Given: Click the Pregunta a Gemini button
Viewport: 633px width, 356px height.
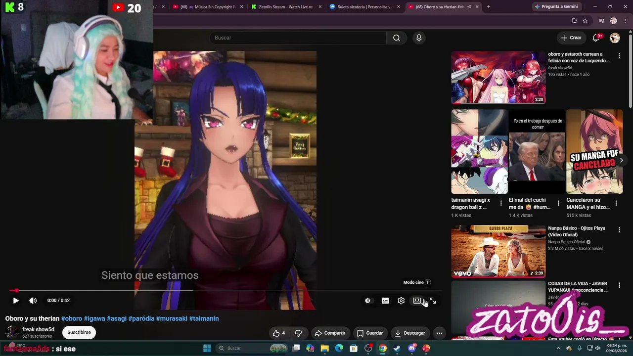Looking at the screenshot, I should tap(556, 7).
